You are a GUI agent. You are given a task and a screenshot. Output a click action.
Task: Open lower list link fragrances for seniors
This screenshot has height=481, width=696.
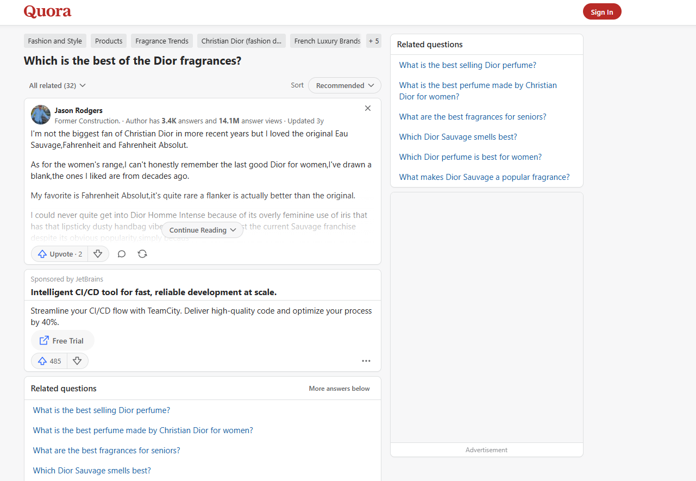coord(106,451)
